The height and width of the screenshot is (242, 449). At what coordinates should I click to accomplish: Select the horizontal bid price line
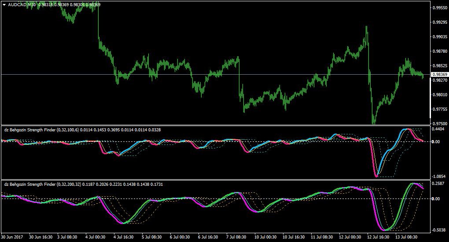point(216,74)
